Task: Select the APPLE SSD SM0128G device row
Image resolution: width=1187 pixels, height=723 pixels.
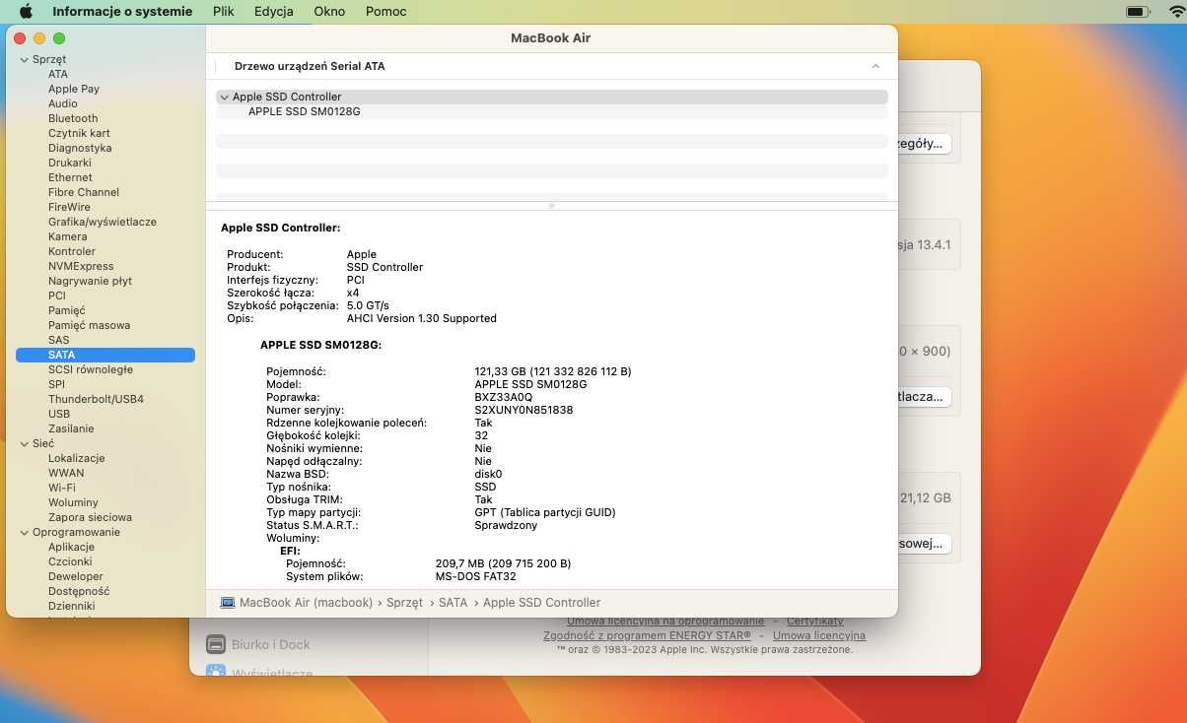Action: (552, 112)
